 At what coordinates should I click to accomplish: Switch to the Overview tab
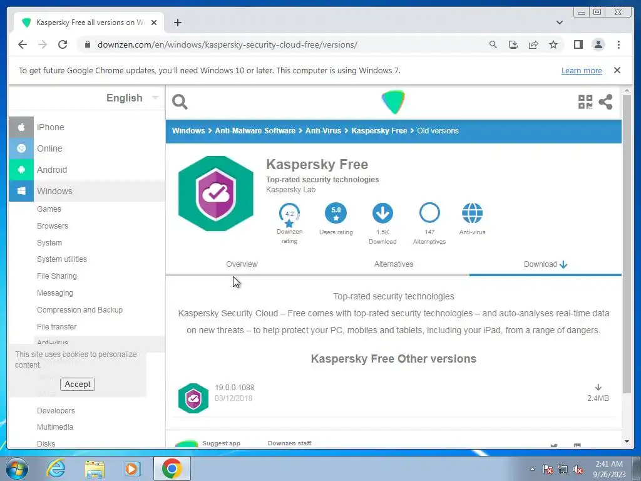(242, 264)
